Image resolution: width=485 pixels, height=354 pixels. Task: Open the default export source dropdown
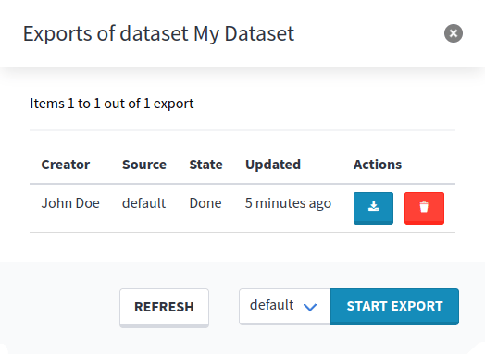click(284, 307)
